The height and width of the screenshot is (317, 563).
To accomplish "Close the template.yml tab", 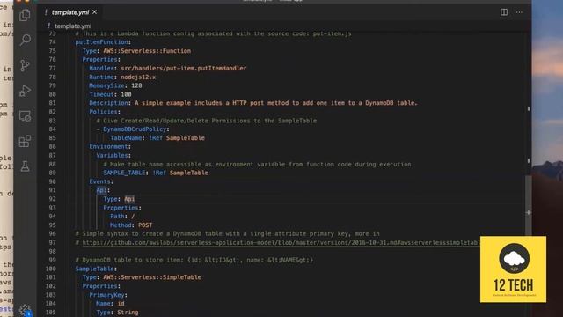I will (94, 12).
